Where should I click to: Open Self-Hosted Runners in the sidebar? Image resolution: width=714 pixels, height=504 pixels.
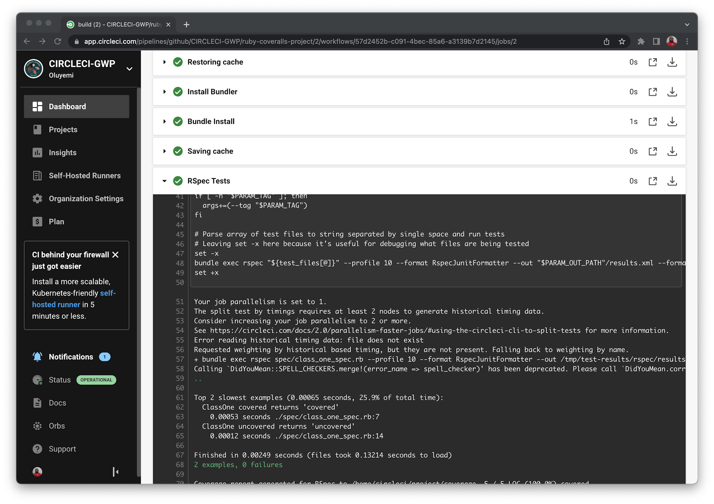[x=84, y=176]
